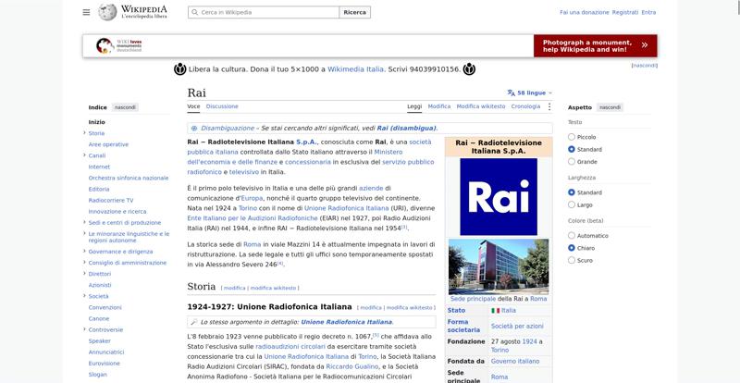This screenshot has width=740, height=383.
Task: Click the Entra login link
Action: coord(648,12)
